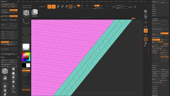Open the Texture Off slot
Image resolution: width=170 pixels, height=96 pixels.
(x=26, y=39)
